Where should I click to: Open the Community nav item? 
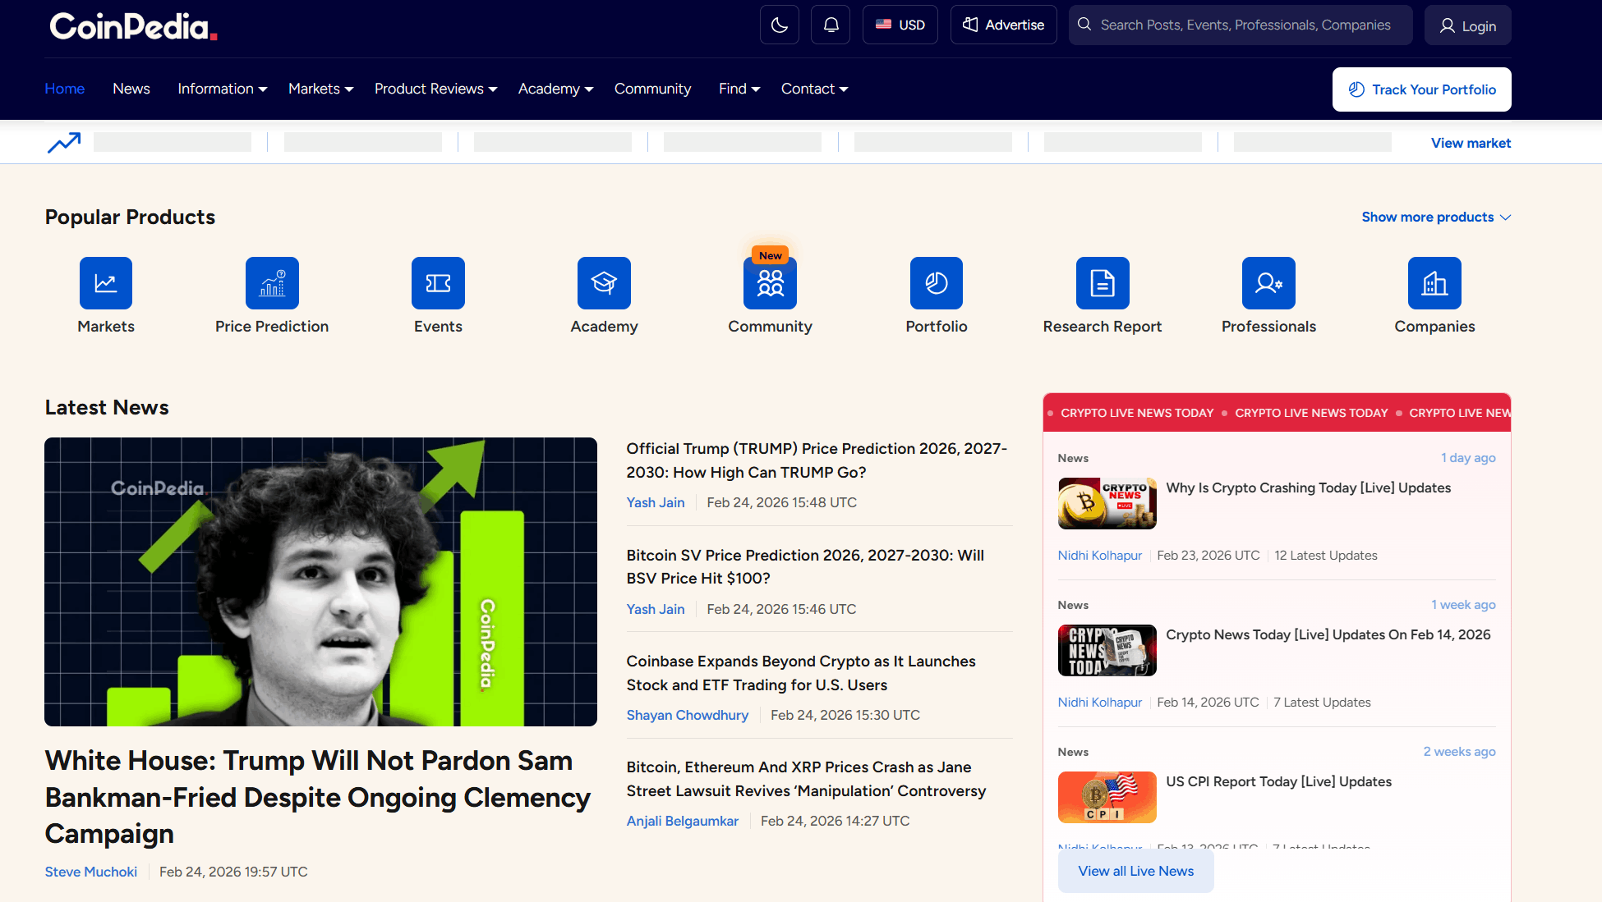tap(652, 89)
